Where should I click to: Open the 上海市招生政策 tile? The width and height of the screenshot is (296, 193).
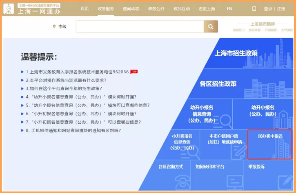point(249,53)
